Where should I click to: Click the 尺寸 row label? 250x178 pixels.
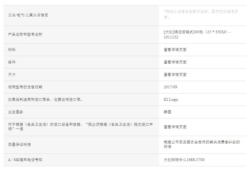click(12, 74)
